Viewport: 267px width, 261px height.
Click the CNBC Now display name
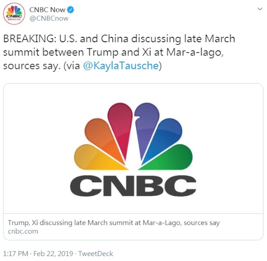(47, 9)
